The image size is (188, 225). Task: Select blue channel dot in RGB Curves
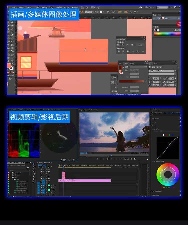[172, 135]
